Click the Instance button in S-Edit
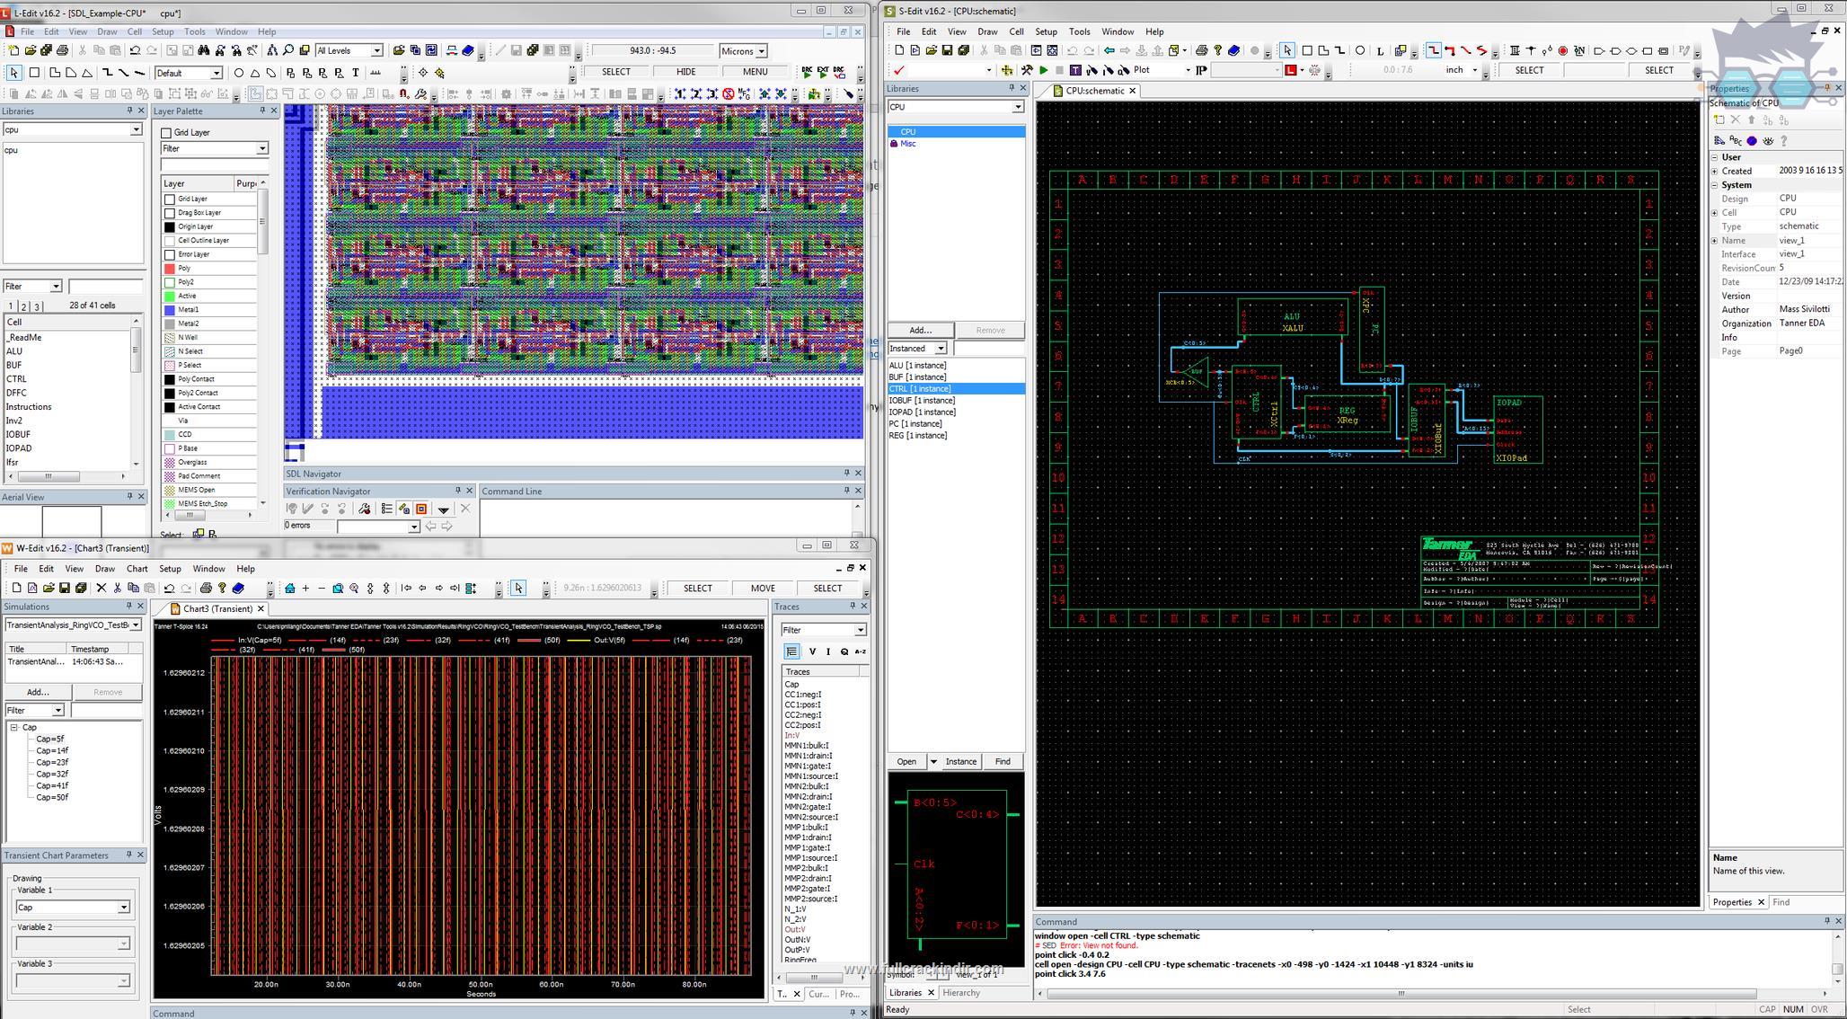 pos(960,761)
